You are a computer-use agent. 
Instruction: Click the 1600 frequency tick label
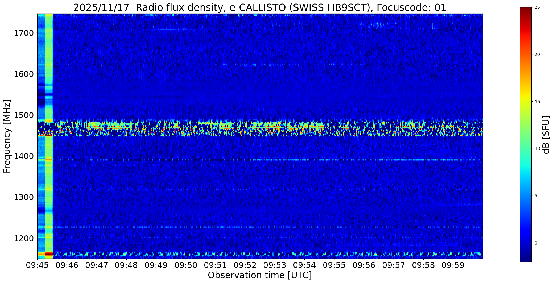click(24, 74)
